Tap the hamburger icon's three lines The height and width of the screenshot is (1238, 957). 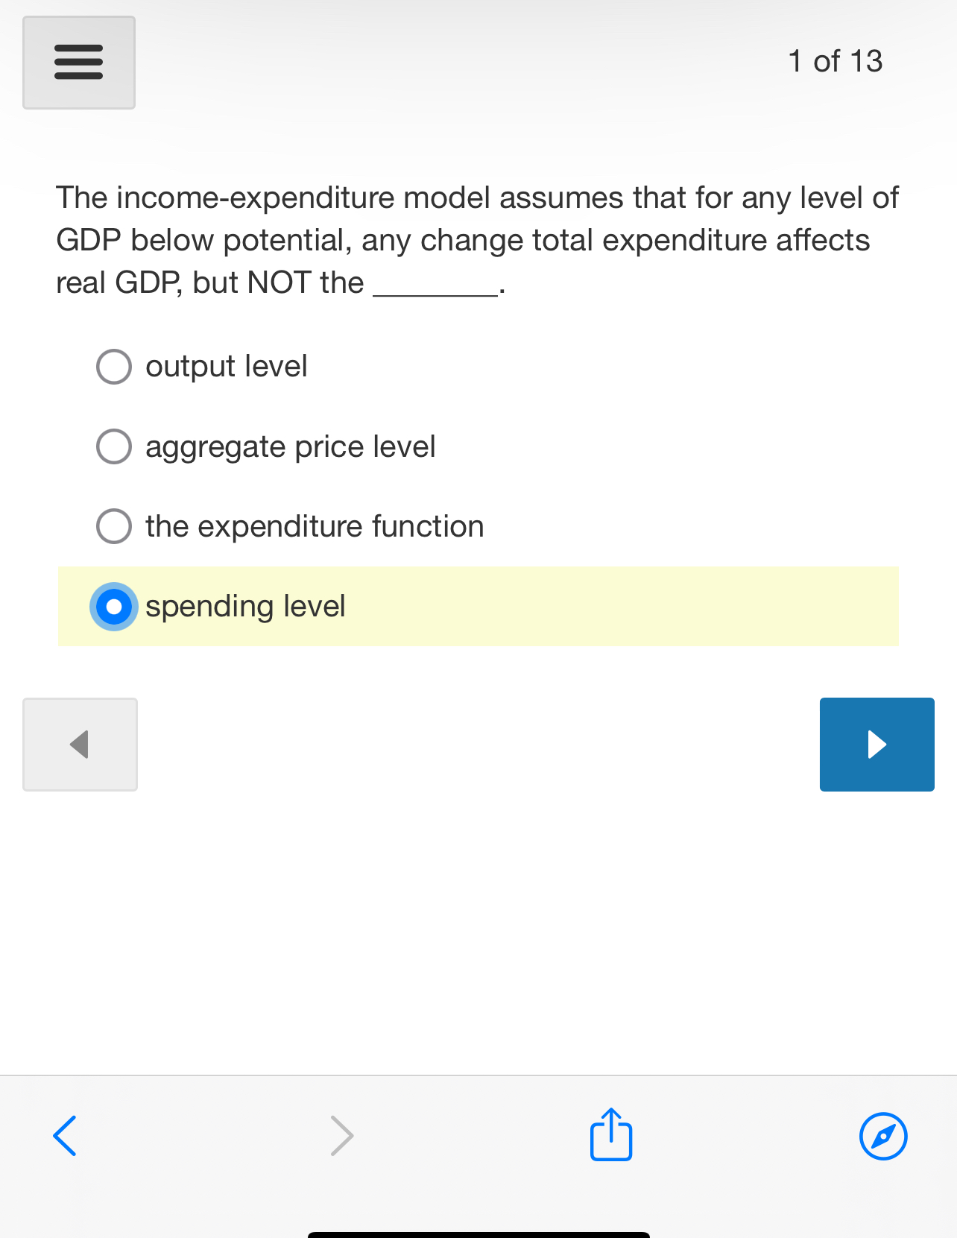79,63
